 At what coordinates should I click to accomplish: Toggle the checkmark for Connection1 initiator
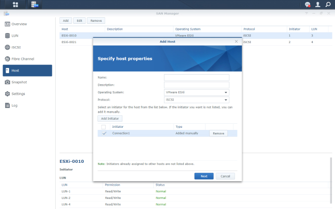pyautogui.click(x=104, y=133)
